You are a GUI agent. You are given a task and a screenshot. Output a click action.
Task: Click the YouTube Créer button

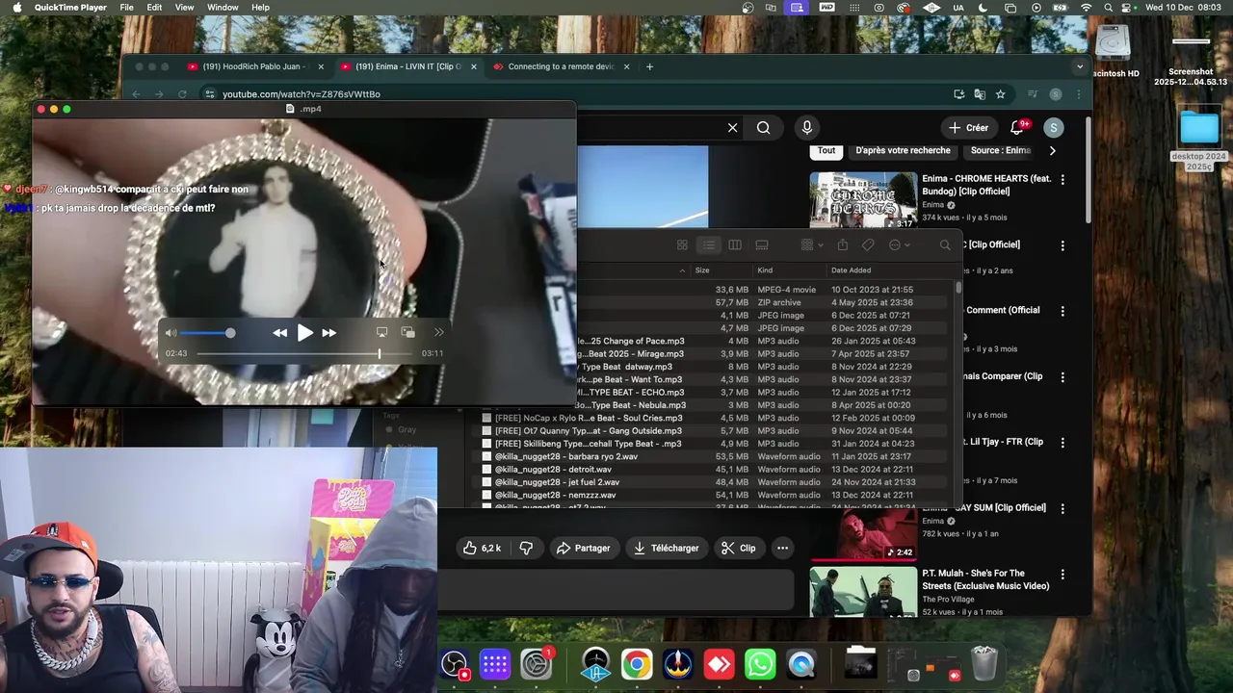tap(968, 127)
